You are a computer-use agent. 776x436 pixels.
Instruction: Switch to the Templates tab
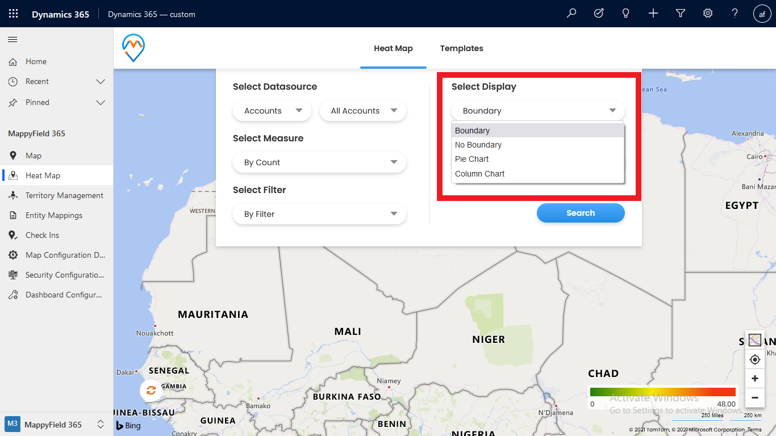coord(461,48)
